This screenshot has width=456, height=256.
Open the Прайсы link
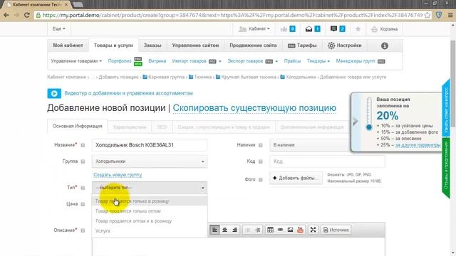[292, 61]
